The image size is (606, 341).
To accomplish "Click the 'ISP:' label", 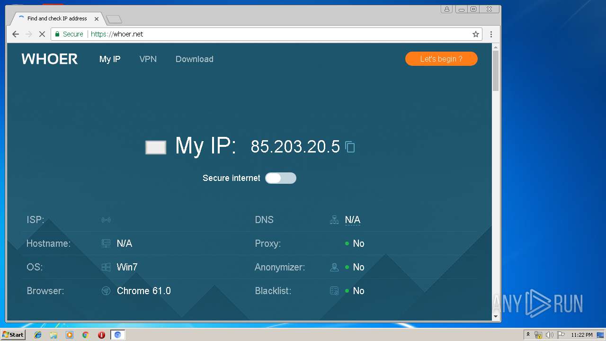I will click(36, 220).
